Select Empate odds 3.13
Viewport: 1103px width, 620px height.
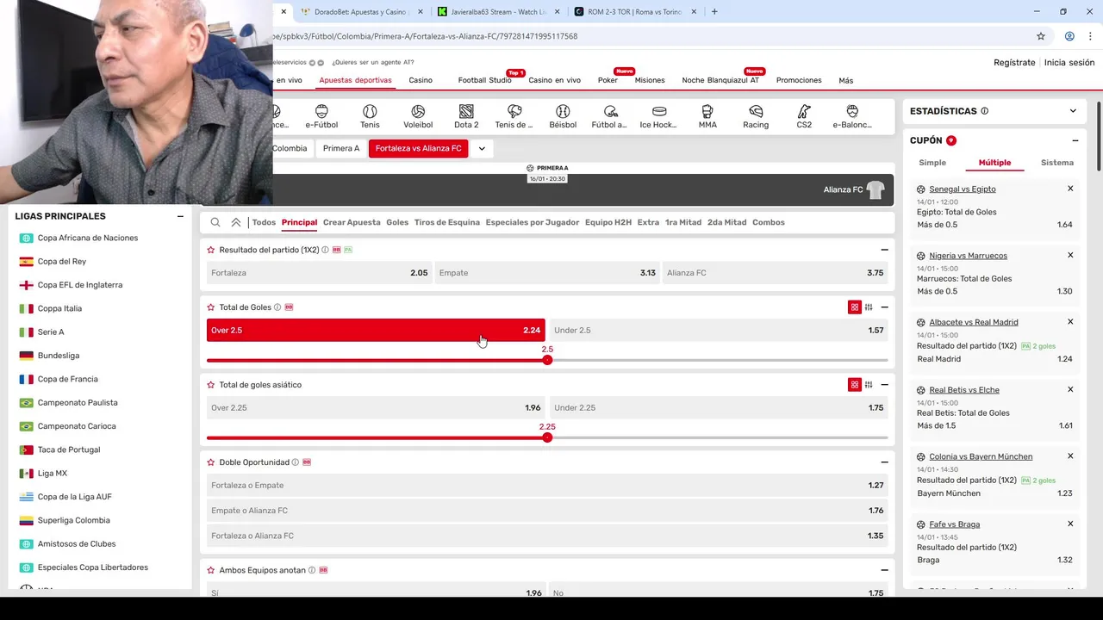click(x=547, y=273)
